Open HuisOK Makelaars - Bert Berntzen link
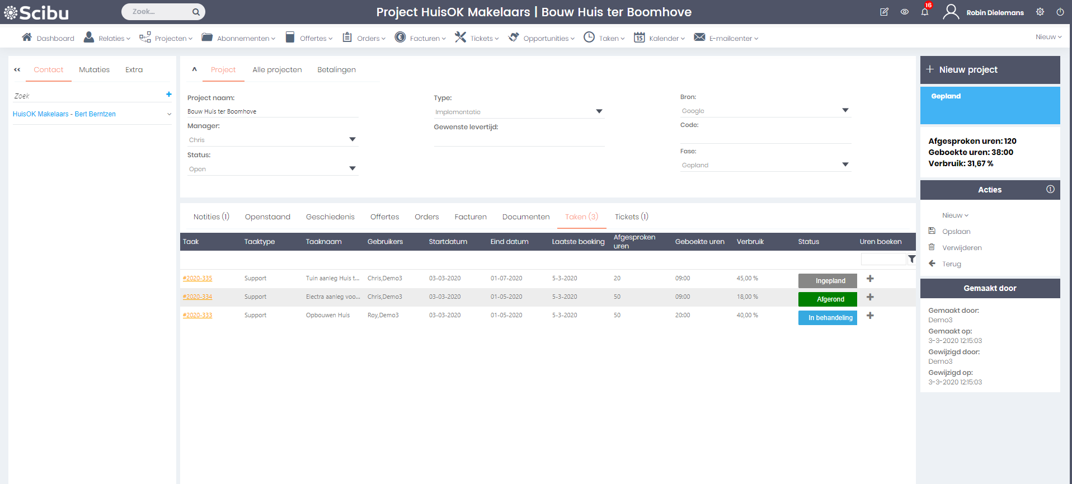The width and height of the screenshot is (1072, 484). tap(64, 114)
